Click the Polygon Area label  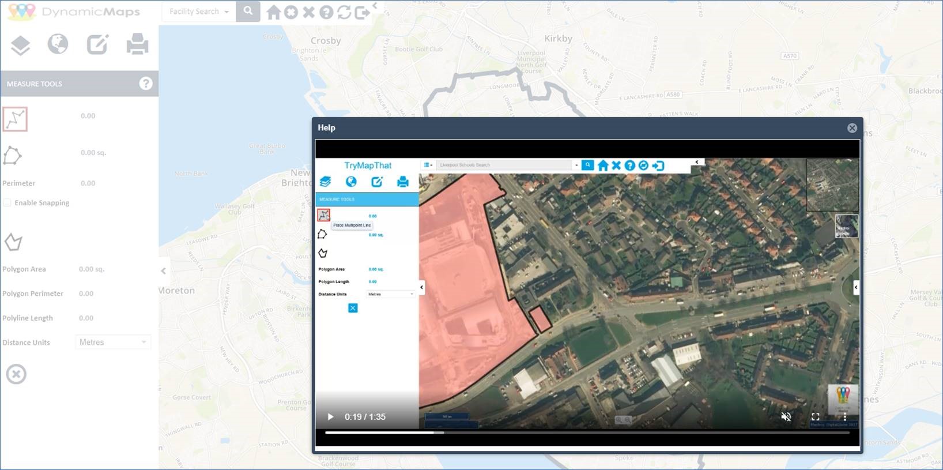point(24,269)
